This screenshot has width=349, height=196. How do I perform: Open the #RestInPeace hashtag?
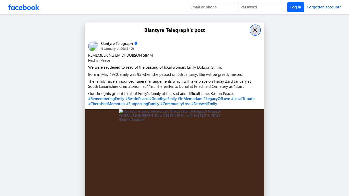[x=137, y=99]
